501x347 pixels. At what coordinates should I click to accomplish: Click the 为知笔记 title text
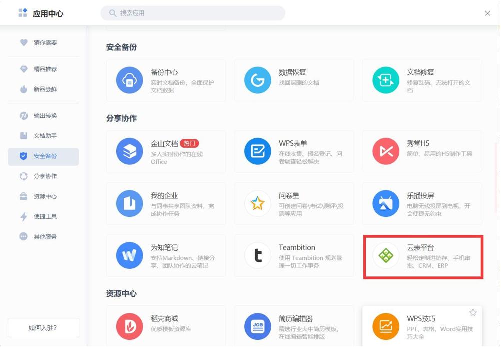[x=164, y=247]
